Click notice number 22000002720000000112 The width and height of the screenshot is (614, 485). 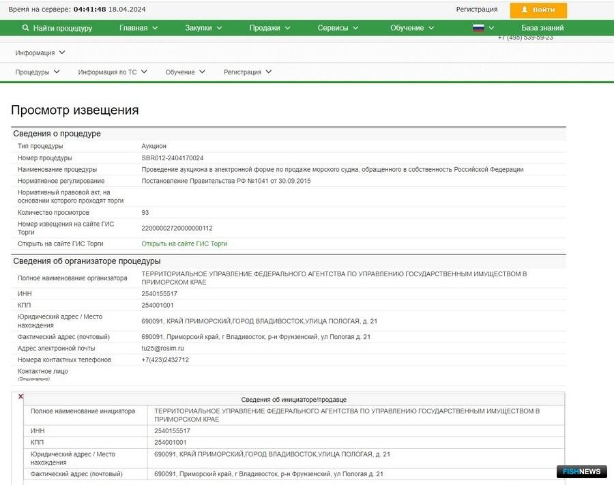177,228
